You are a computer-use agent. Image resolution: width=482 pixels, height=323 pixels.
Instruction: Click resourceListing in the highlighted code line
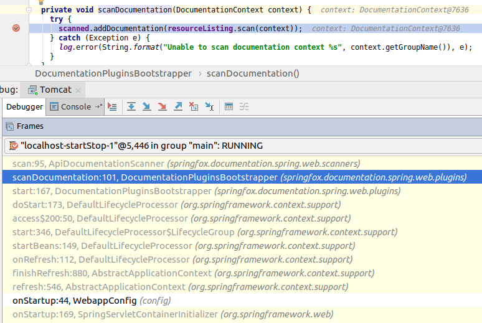201,29
